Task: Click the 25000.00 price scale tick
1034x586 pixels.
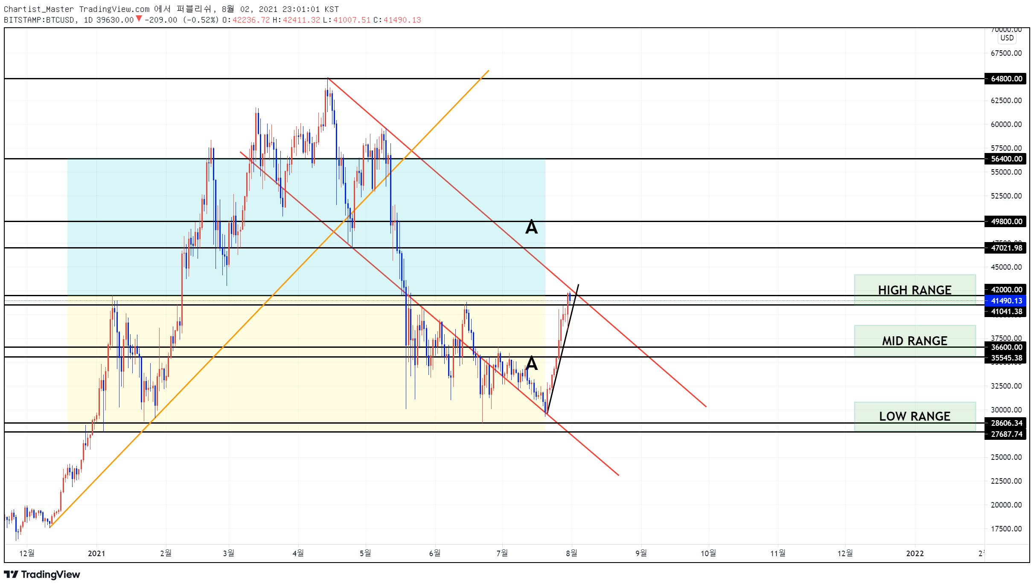Action: [x=1006, y=457]
